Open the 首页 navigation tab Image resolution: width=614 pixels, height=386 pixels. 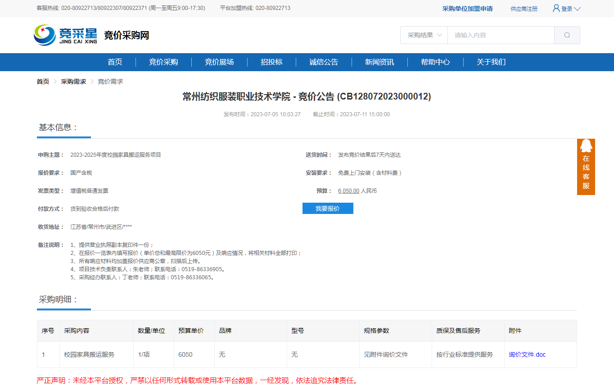pos(115,62)
